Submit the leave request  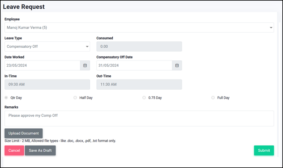point(264,150)
